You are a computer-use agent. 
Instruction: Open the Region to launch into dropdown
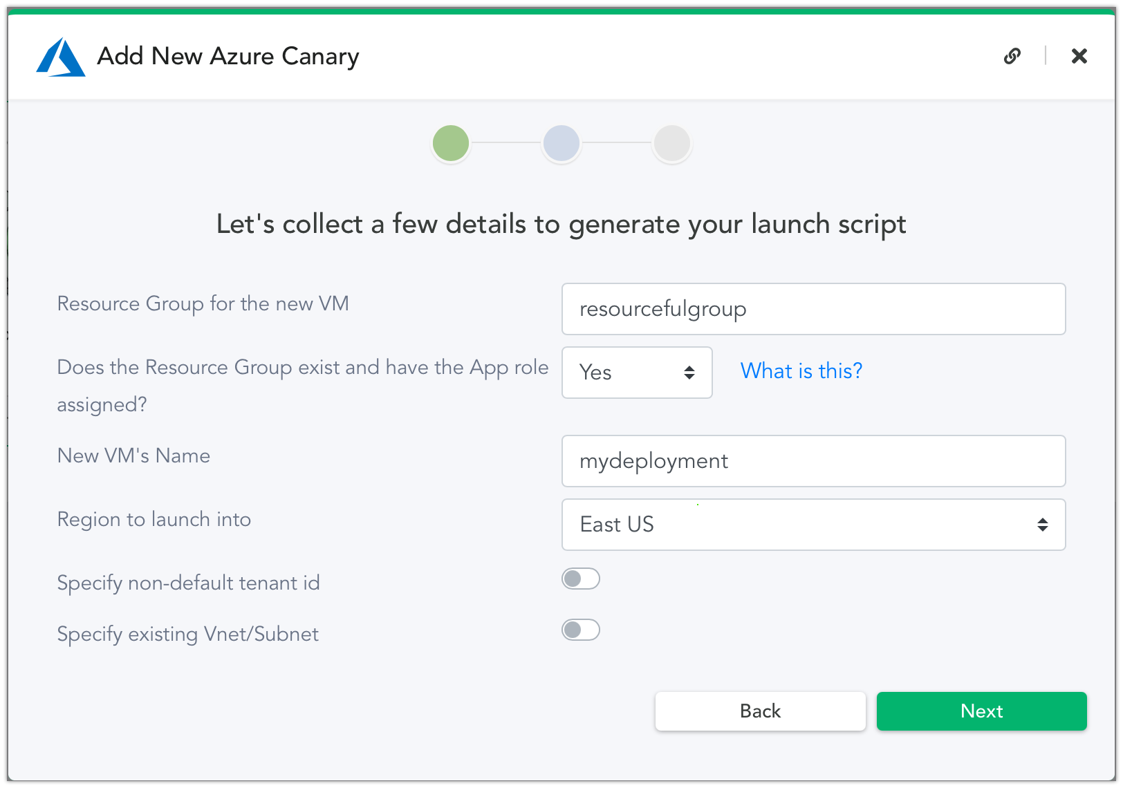[813, 525]
